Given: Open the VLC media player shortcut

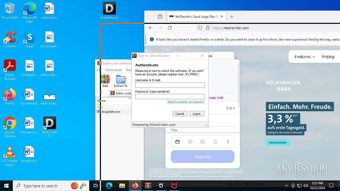Looking at the screenshot, I should pyautogui.click(x=10, y=156).
